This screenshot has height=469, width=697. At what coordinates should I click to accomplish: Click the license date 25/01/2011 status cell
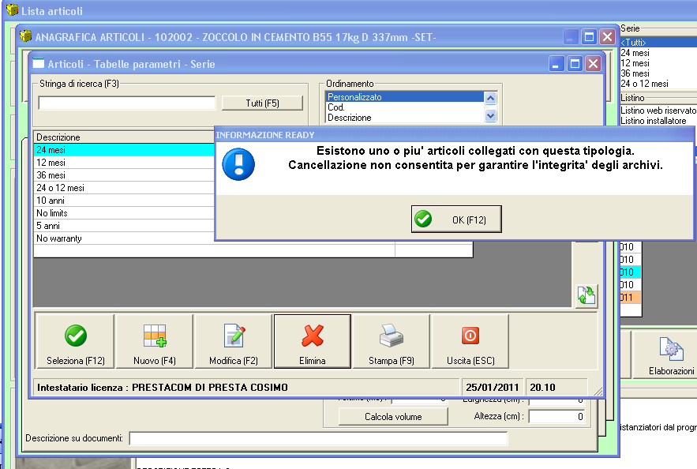pyautogui.click(x=493, y=387)
